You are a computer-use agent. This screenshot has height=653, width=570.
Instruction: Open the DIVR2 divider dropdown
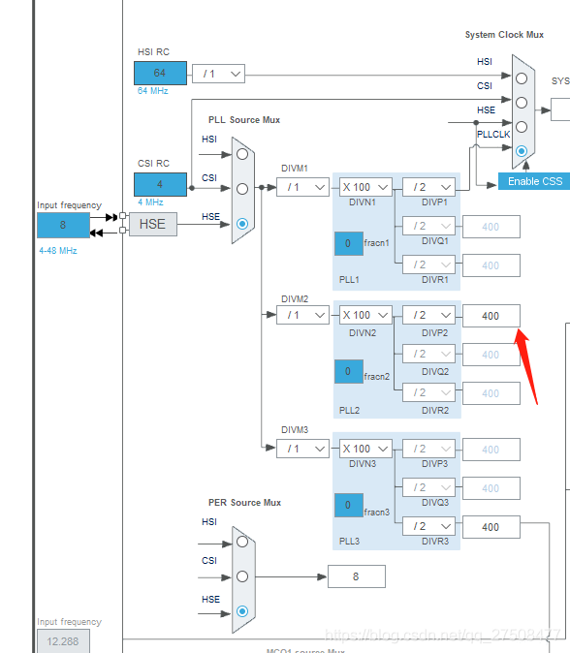(x=428, y=392)
